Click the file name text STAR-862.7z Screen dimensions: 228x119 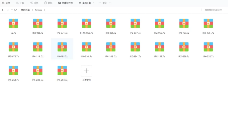pyautogui.click(x=87, y=33)
